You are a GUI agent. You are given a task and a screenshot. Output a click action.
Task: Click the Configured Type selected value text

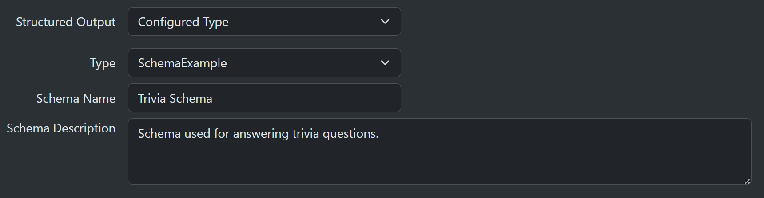click(x=183, y=22)
